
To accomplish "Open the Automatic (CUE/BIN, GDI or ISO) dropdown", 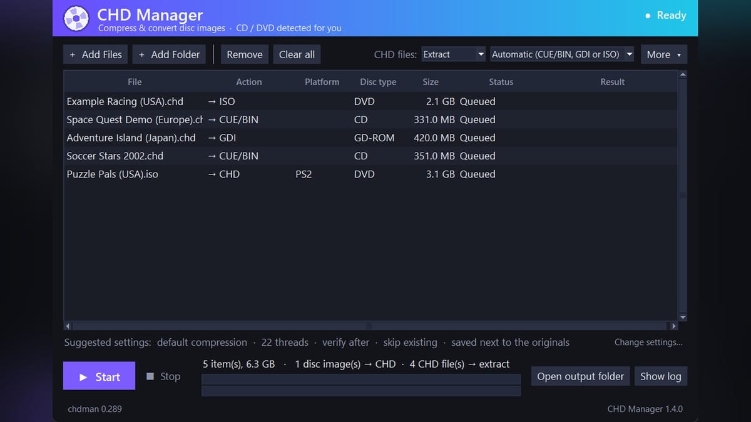I will [562, 54].
